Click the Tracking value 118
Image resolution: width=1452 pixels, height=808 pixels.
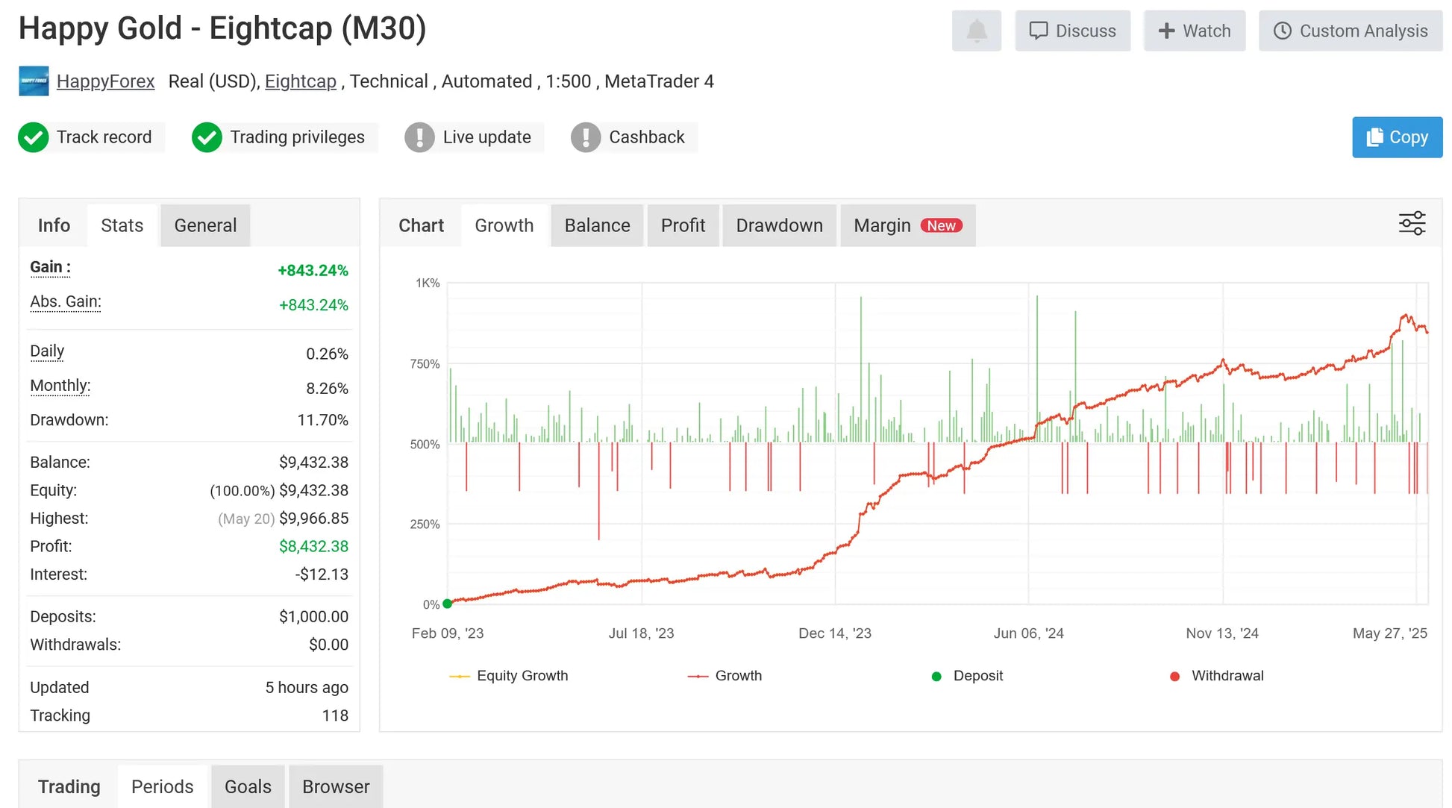(335, 715)
